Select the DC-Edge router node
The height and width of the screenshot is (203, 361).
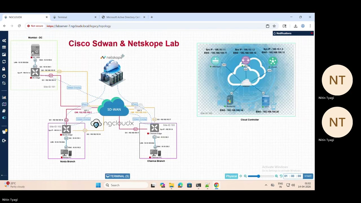[x=35, y=72]
